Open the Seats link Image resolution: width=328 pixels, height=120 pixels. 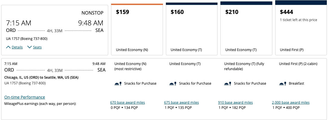(x=37, y=47)
